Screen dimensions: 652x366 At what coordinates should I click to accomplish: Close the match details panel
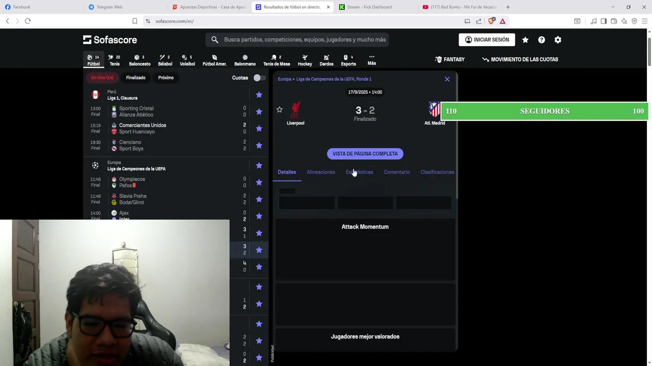click(447, 79)
